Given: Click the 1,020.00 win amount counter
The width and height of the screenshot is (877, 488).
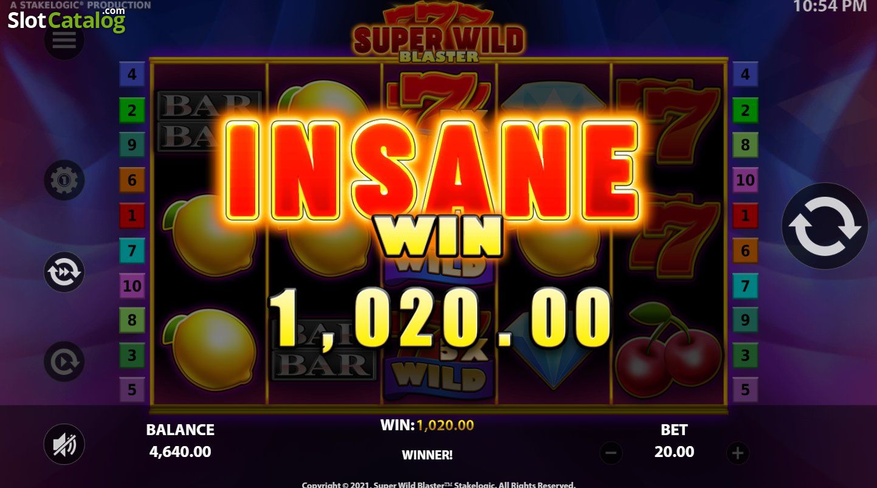Looking at the screenshot, I should [439, 317].
